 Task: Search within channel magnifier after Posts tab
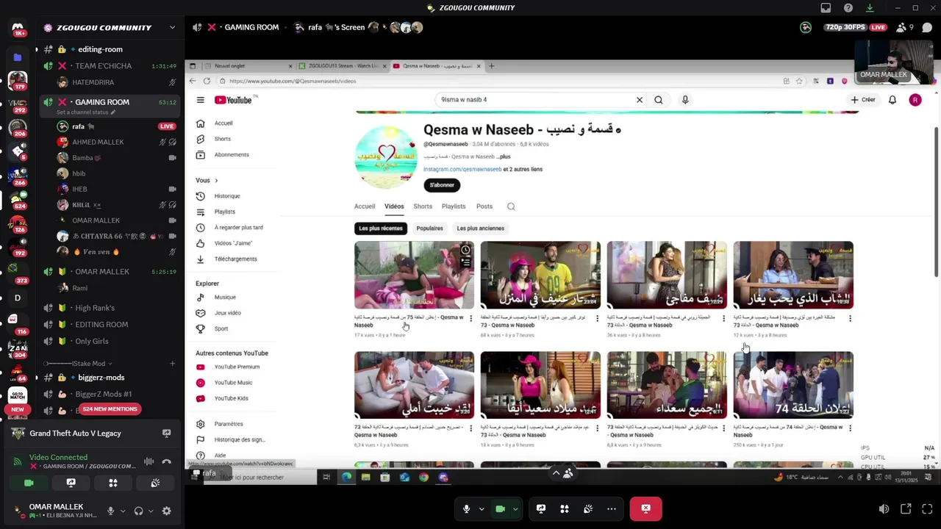pos(511,206)
